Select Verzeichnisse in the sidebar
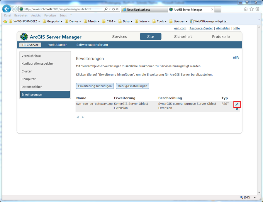 45,56
